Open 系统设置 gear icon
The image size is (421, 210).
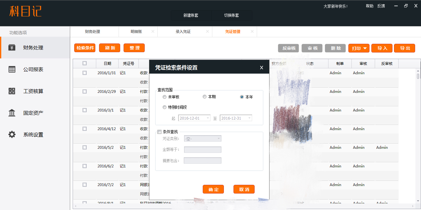pos(12,135)
